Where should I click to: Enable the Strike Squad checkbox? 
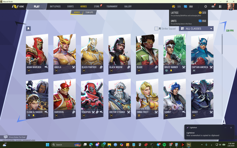[x=156, y=28]
